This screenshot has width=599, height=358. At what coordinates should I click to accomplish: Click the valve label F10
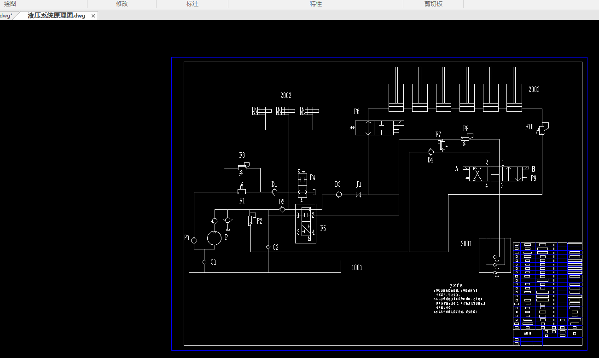[529, 127]
